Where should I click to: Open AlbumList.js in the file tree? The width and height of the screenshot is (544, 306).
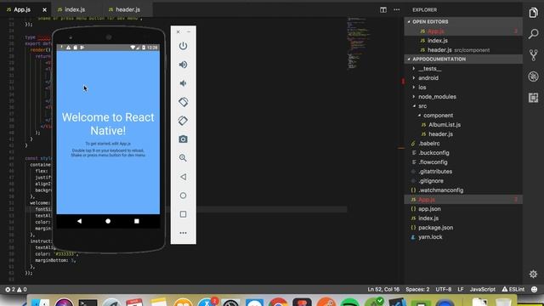pyautogui.click(x=463, y=125)
